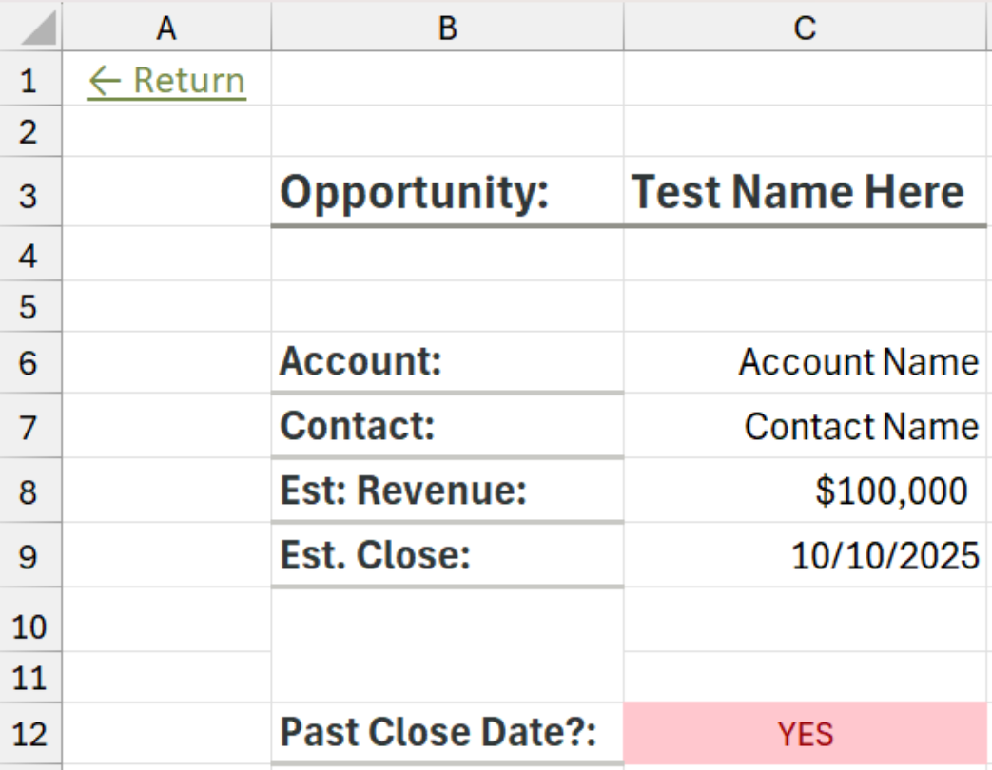
Task: Select the 'Est: Revenue:' label cell
Action: [x=403, y=491]
